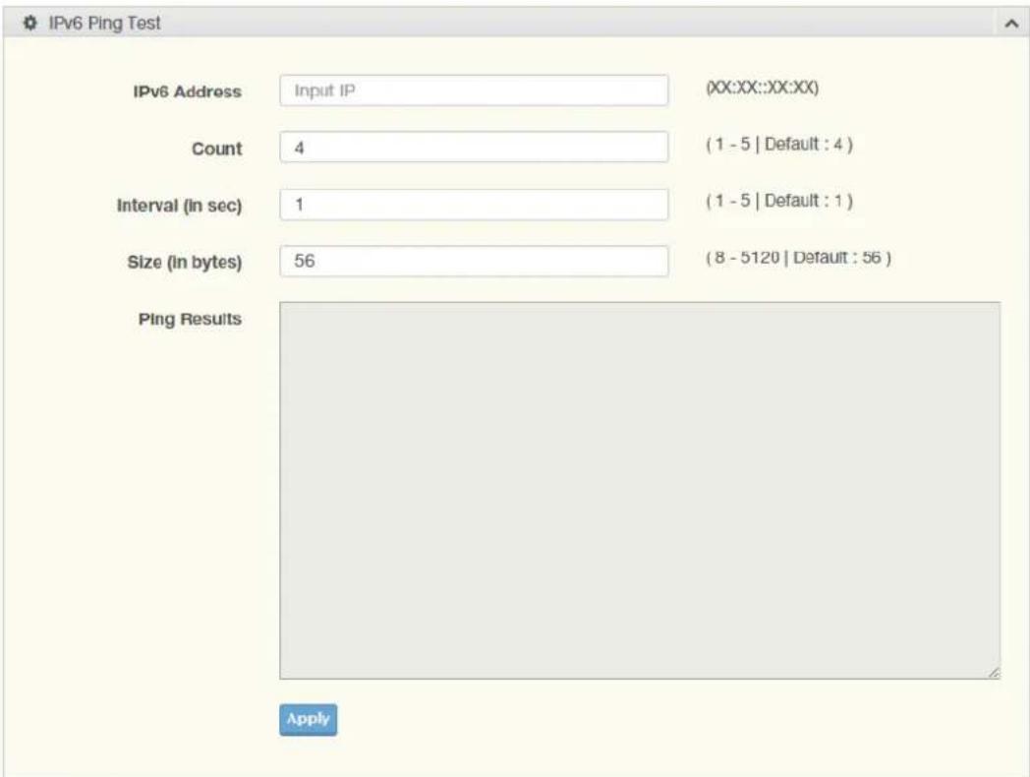Click the (XX:XX::XX:XX) format hint
This screenshot has height=777, width=1030.
coord(762,88)
